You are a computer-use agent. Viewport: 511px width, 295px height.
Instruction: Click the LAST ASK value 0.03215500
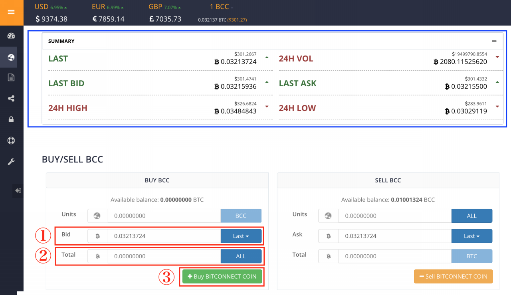(x=466, y=87)
